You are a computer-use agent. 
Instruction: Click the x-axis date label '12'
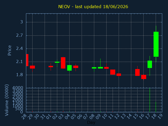tap(117, 117)
